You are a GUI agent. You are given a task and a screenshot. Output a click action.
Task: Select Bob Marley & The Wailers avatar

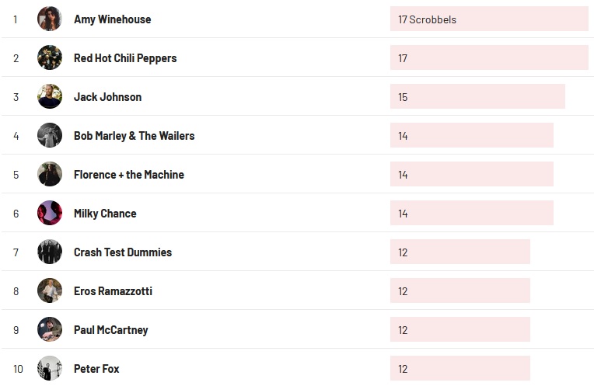50,135
